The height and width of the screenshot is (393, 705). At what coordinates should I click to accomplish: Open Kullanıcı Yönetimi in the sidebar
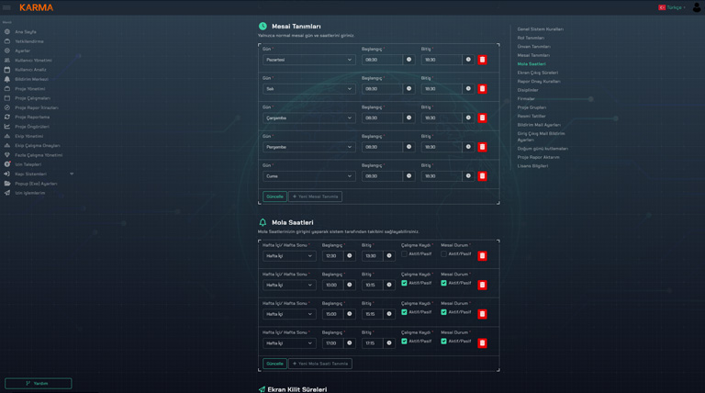click(33, 60)
